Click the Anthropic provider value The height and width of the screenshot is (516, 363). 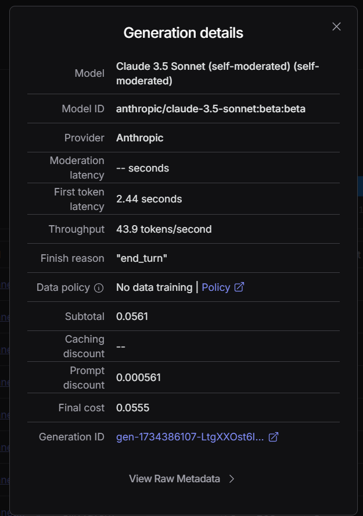140,138
